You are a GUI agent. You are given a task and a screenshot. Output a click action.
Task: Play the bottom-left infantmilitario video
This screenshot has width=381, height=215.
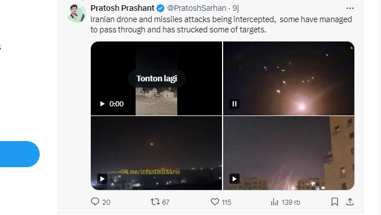click(102, 179)
